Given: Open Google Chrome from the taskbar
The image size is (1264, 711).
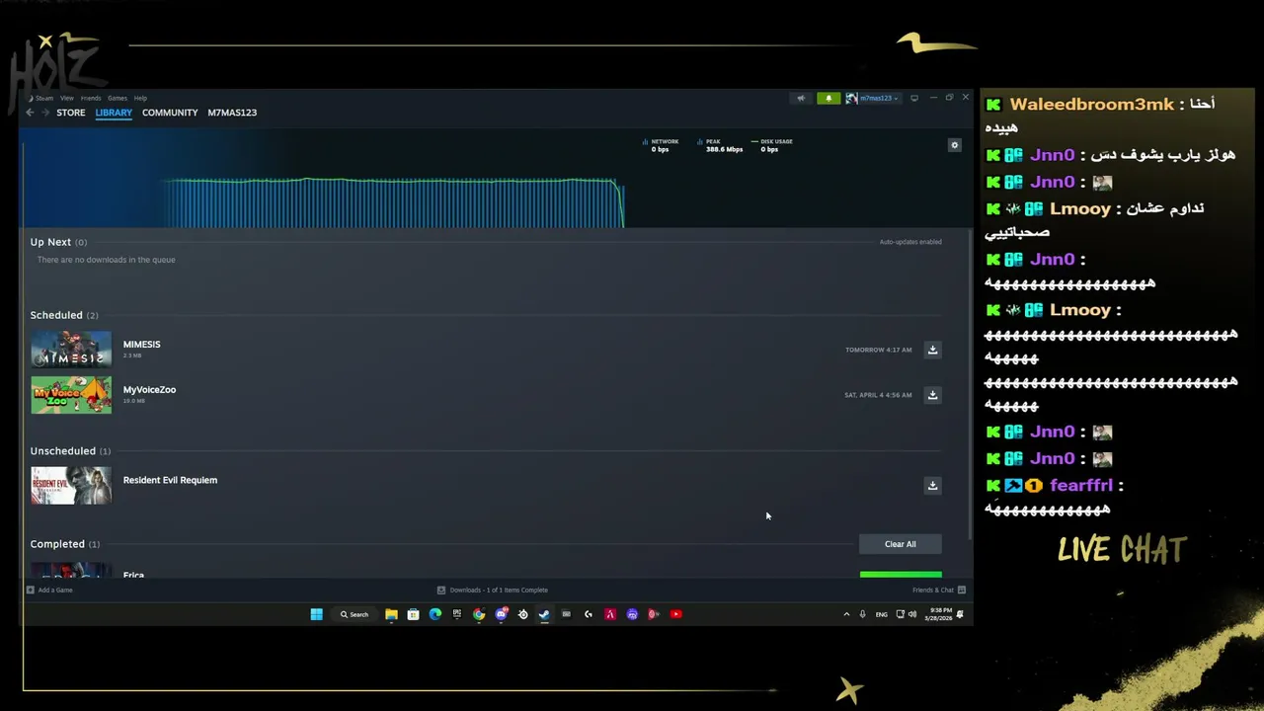Looking at the screenshot, I should 479,614.
